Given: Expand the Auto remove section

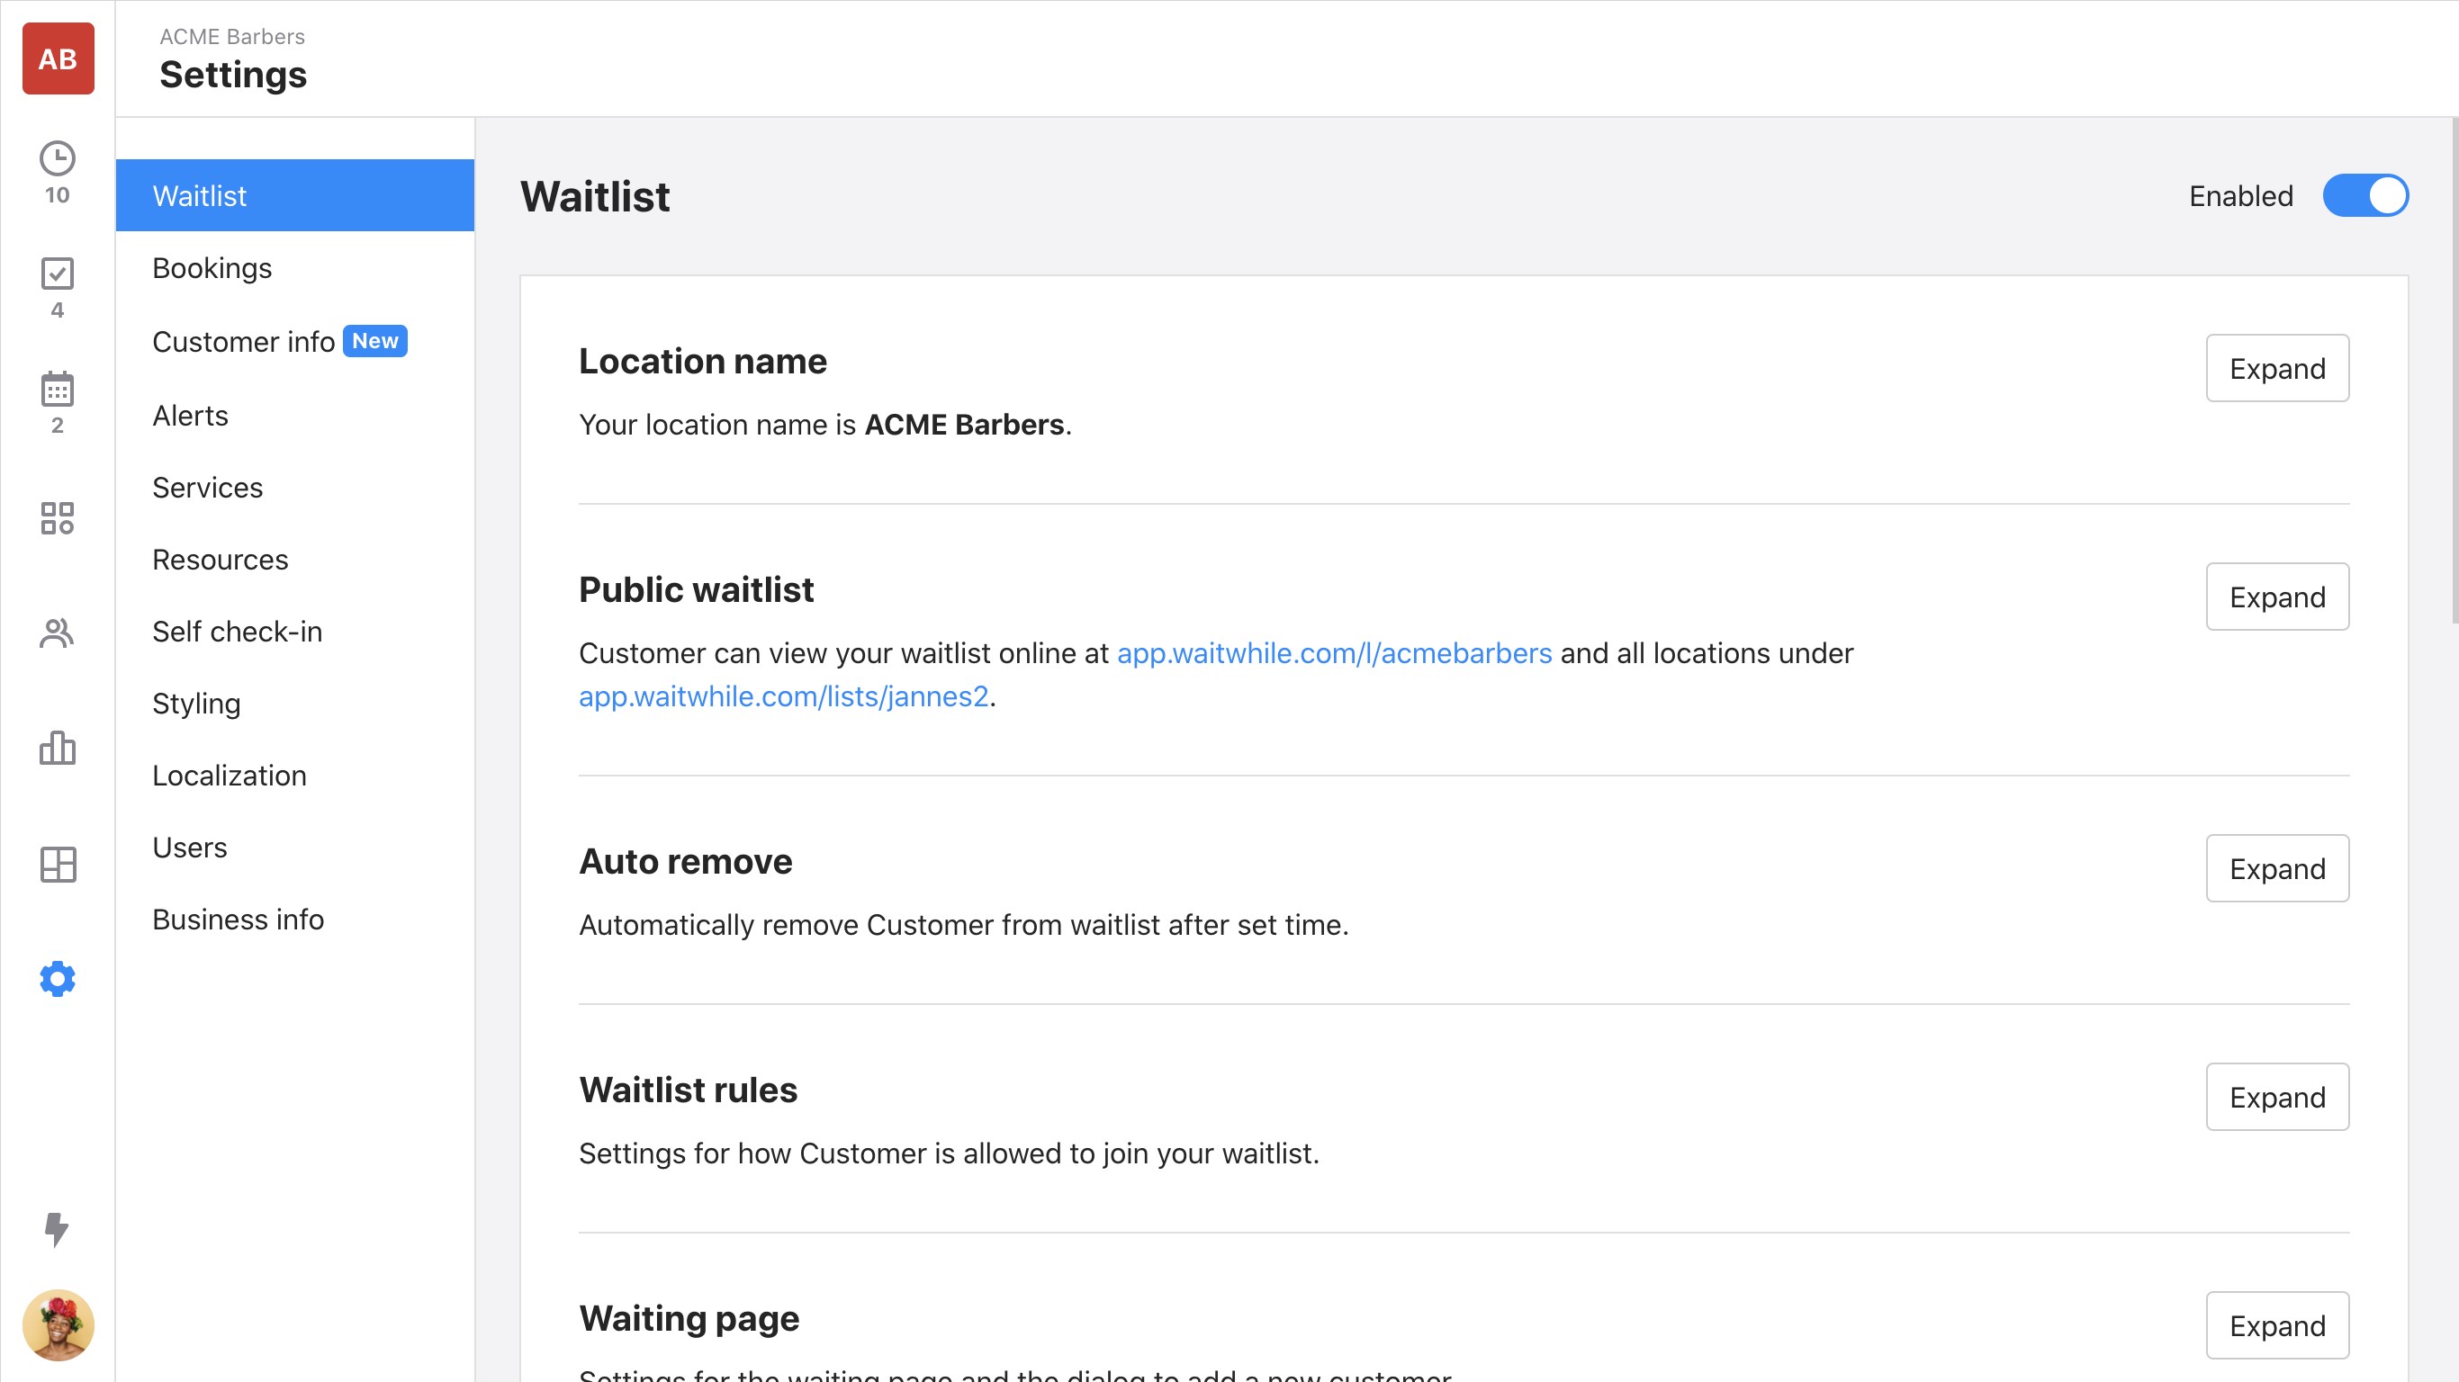Looking at the screenshot, I should [x=2276, y=868].
